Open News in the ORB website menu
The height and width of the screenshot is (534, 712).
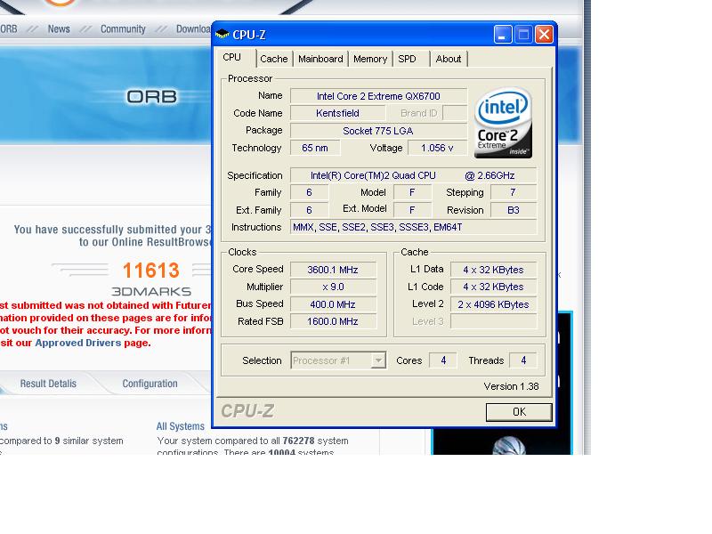coord(59,29)
